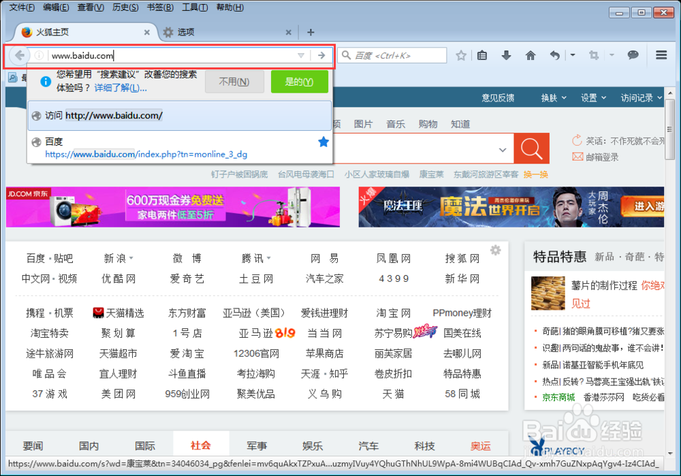The width and height of the screenshot is (681, 476).
Task: Click the 薯片 article thumbnail image
Action: pos(548,293)
